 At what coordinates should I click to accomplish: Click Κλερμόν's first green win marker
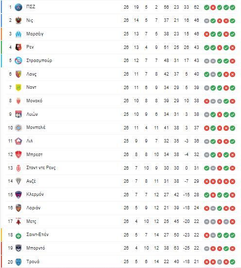pyautogui.click(x=207, y=195)
